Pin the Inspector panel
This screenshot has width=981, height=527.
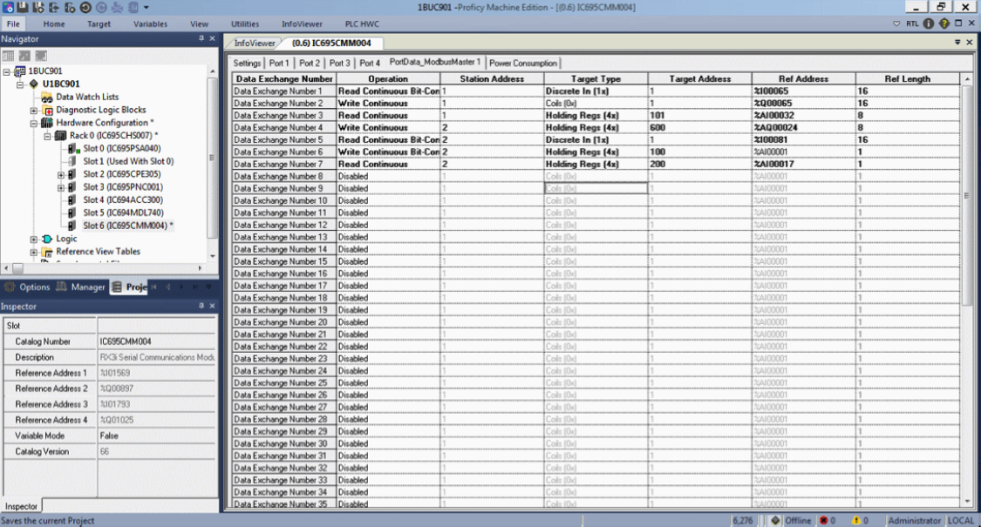tap(201, 306)
